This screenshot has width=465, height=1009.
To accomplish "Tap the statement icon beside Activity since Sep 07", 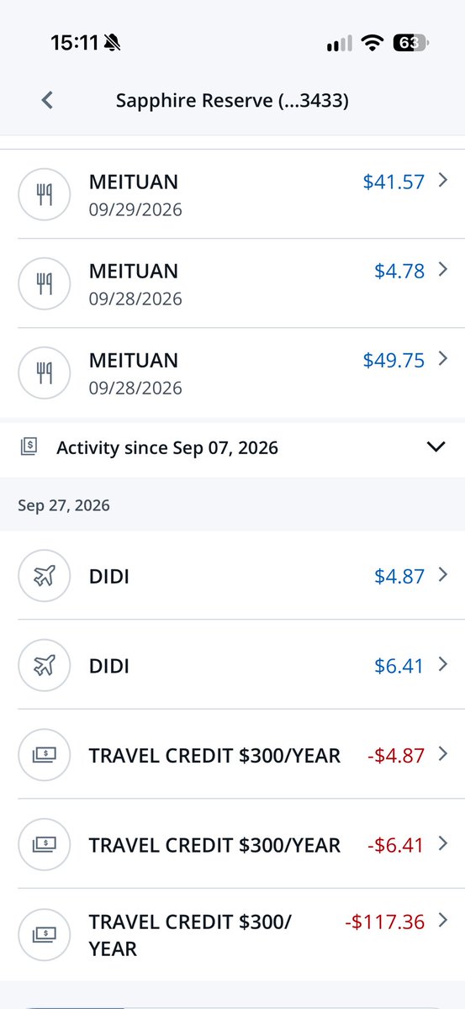I will coord(29,447).
